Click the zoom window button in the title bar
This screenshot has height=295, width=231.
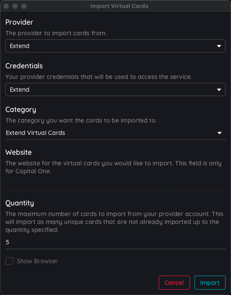[24, 6]
